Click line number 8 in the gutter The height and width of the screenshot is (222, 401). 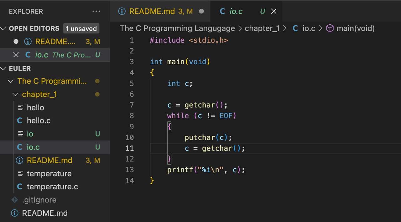coord(132,116)
